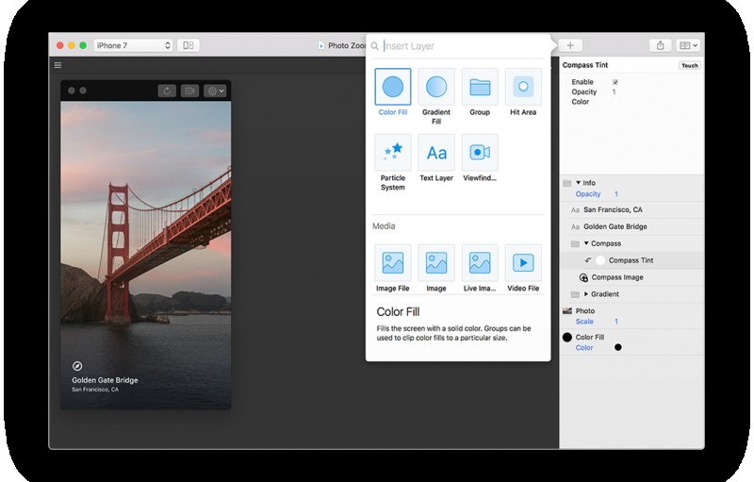This screenshot has width=754, height=482.
Task: Insert a Group layer
Action: [x=480, y=87]
